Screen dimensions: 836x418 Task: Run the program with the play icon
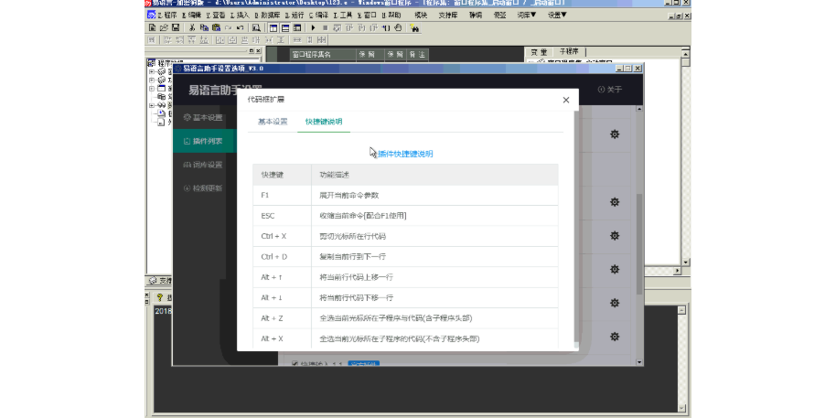[x=313, y=28]
